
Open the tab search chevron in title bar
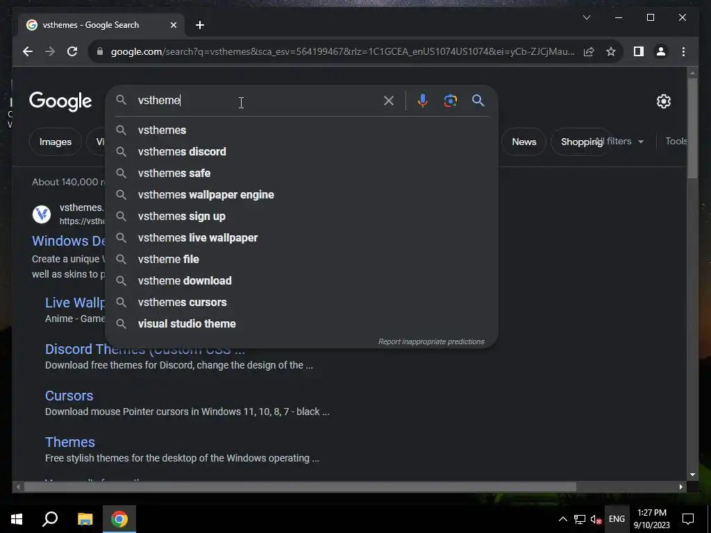tap(586, 17)
